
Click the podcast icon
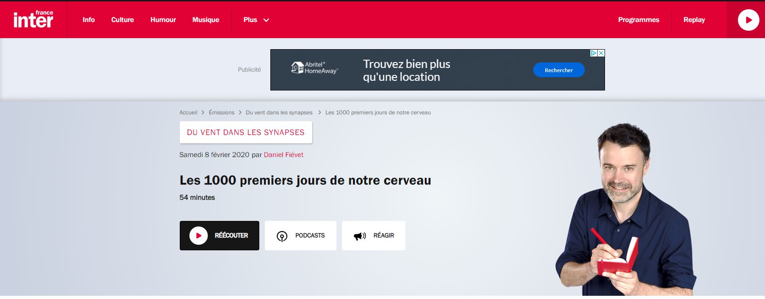(282, 236)
